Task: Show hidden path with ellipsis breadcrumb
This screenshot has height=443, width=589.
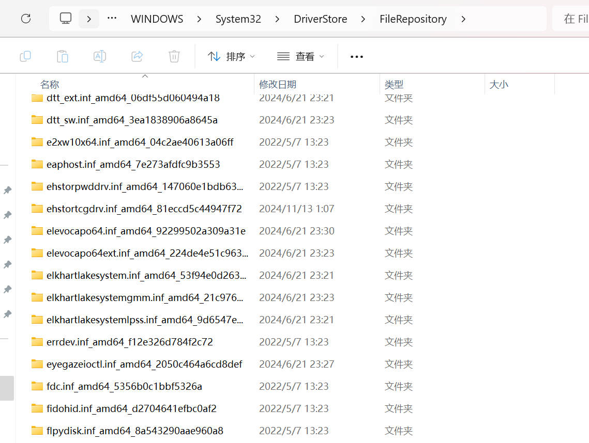Action: 112,18
